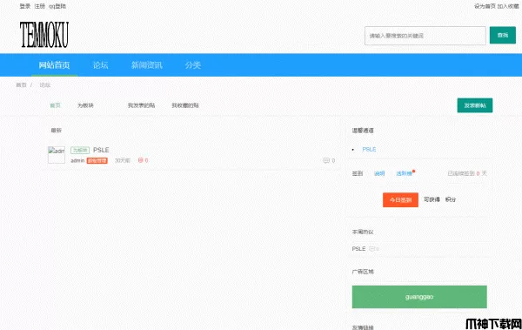
Task: Click the orange admin role badge
Action: coord(97,161)
